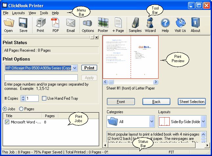Screen dimensions: 212x156
Task: Close the Print Status panel with X
Action: tap(96, 37)
